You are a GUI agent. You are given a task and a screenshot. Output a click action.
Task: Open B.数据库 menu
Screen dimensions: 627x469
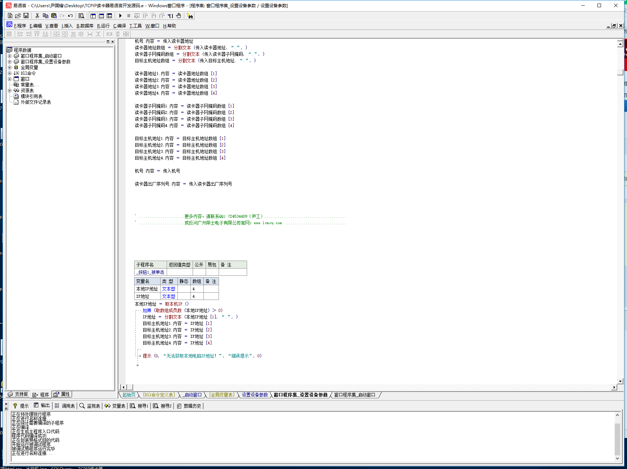[85, 26]
